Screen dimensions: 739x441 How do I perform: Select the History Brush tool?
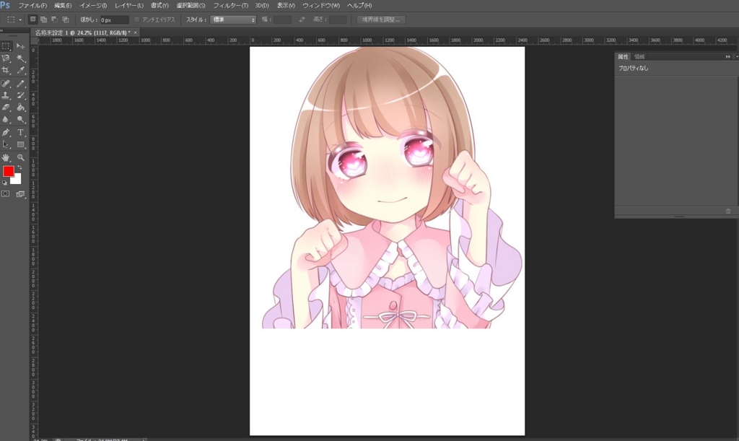pyautogui.click(x=20, y=95)
